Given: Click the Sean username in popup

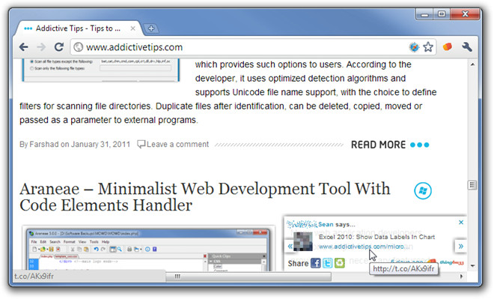Looking at the screenshot, I should tap(326, 225).
